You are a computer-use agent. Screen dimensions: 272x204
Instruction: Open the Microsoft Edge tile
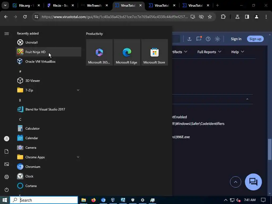point(127,52)
